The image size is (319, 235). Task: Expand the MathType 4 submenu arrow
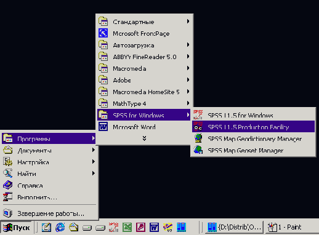tap(188, 103)
